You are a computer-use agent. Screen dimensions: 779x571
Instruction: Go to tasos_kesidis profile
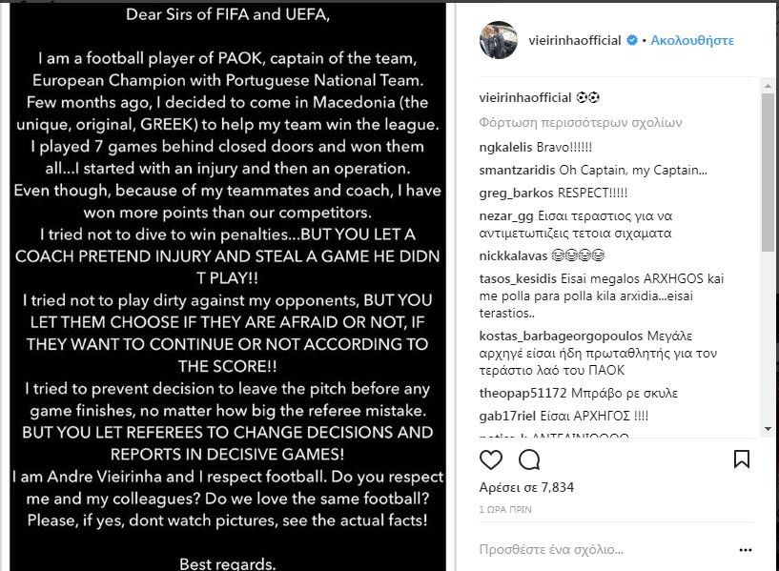point(519,278)
